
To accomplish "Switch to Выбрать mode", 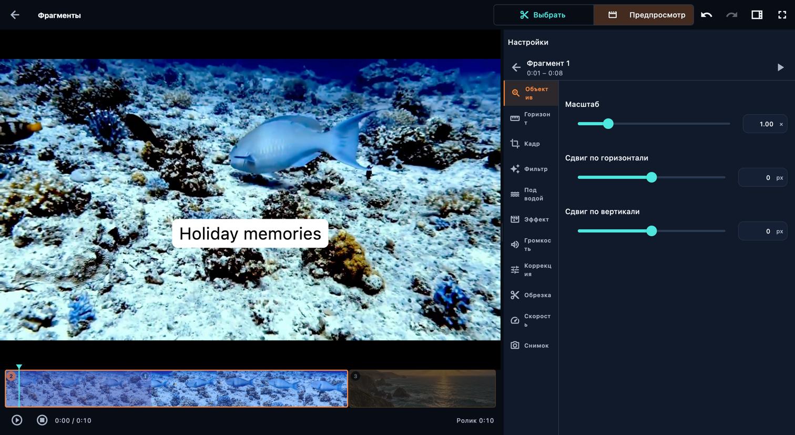I will pyautogui.click(x=544, y=15).
